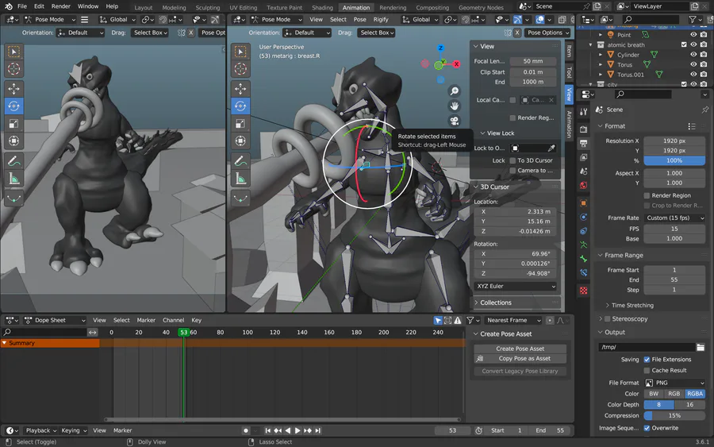
Task: Click the Focal Length 50 mm field
Action: (x=533, y=61)
